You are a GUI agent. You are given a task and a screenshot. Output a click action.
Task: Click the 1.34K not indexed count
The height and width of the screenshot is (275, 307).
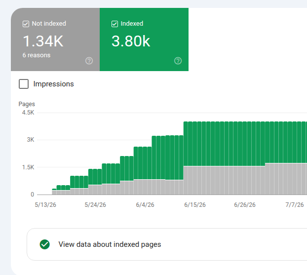pyautogui.click(x=43, y=41)
